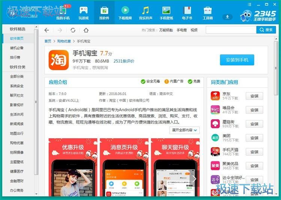
Task: Search hot keyword 视频
Action: [x=194, y=30]
